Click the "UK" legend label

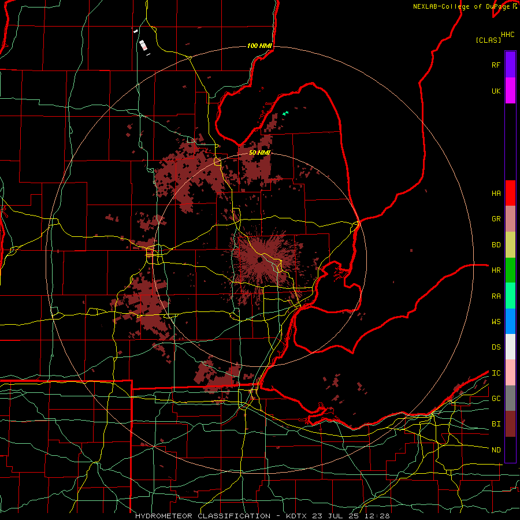[496, 91]
